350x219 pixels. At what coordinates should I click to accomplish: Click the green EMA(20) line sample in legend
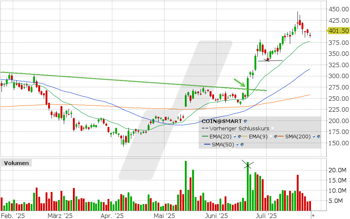tap(205, 137)
